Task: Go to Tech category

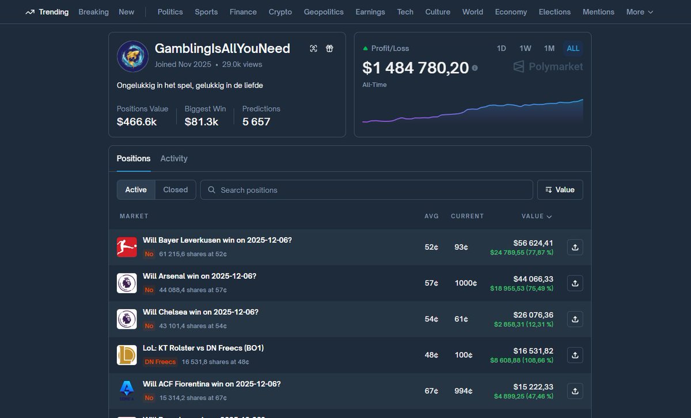Action: tap(405, 12)
